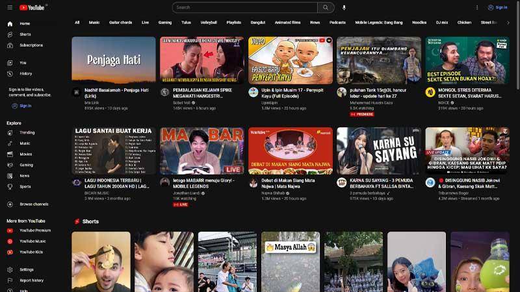This screenshot has width=520, height=292.
Task: Open the puluhan Tank hancur lebur title
Action: tap(378, 93)
